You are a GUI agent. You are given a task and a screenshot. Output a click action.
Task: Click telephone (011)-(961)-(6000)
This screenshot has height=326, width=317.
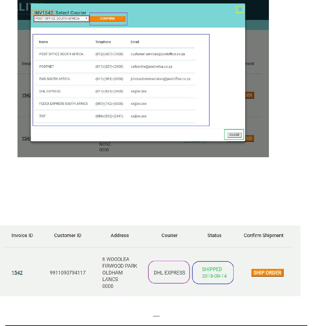[x=109, y=79]
